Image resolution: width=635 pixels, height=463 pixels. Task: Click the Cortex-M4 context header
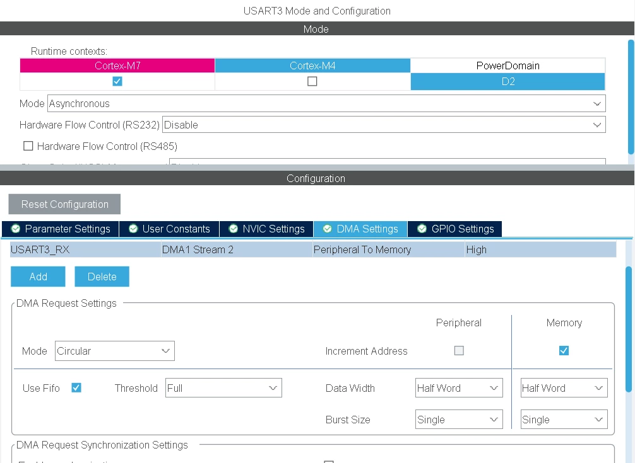pos(312,66)
